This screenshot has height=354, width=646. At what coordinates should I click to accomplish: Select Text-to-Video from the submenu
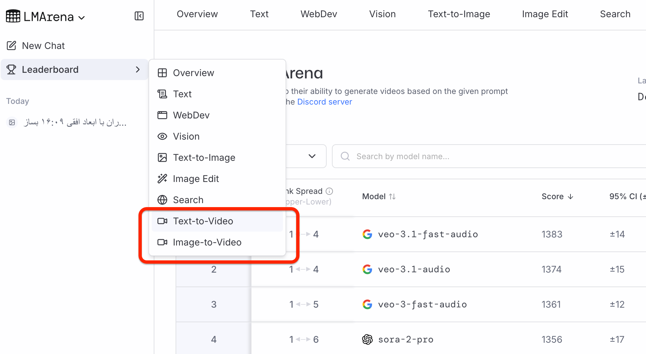click(203, 221)
